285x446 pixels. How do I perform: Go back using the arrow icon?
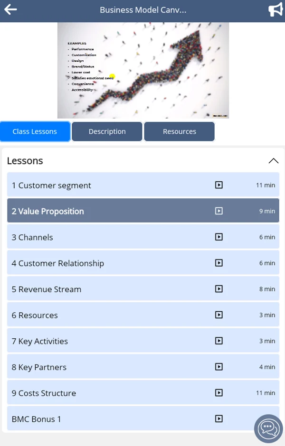point(10,9)
